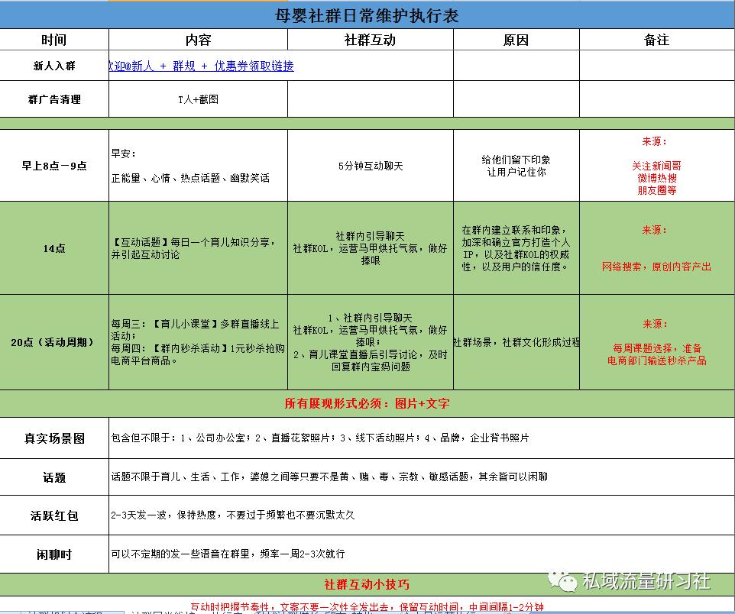The height and width of the screenshot is (614, 735).
Task: Select the 母婴社群日常维护执行表 title cell
Action: point(367,13)
